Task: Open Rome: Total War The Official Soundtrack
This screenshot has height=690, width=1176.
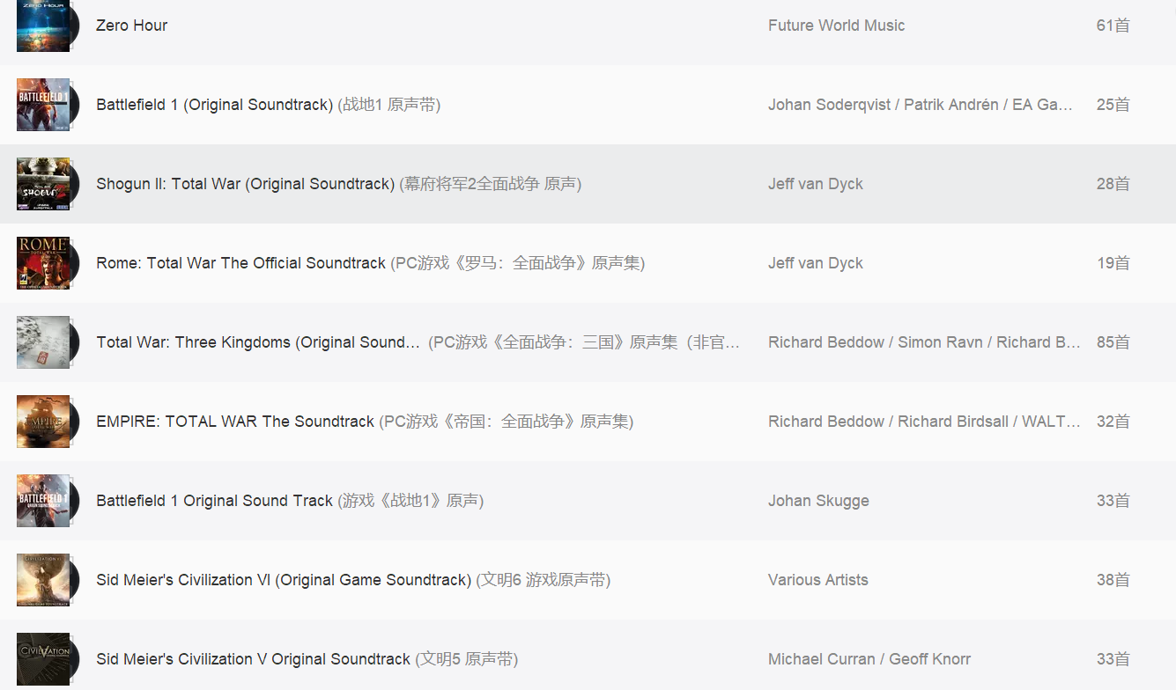Action: (240, 263)
